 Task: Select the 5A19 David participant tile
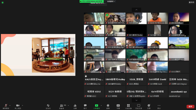(x=157, y=80)
